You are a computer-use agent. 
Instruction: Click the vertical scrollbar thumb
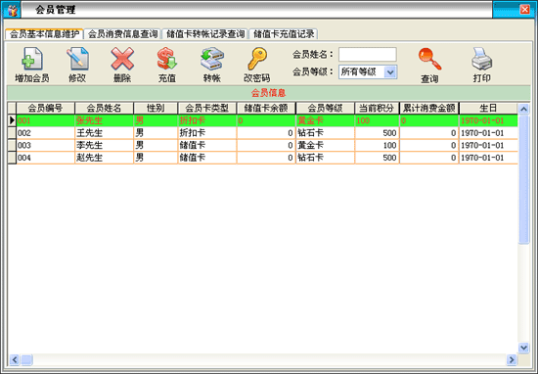tap(523, 179)
